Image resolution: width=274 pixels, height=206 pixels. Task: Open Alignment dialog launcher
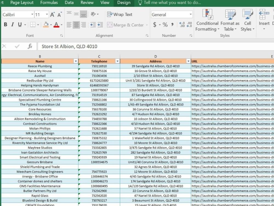(147, 35)
